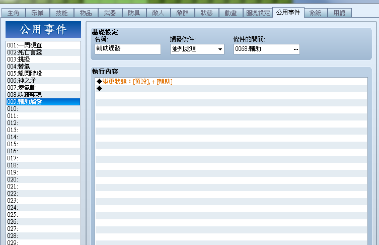Viewport: 379px width, 245px height.
Task: Click the 0068:輔助 switch field
Action: 266,49
